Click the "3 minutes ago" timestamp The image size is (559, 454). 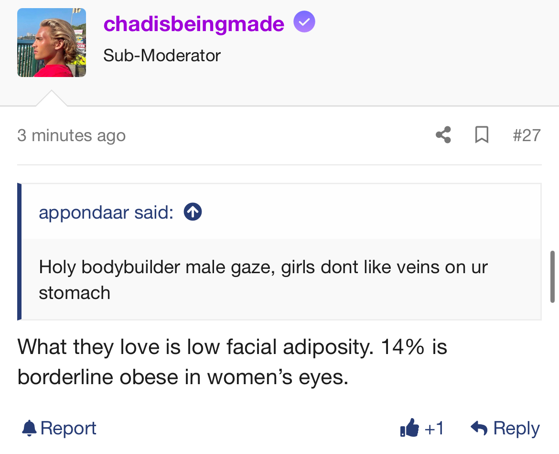point(72,135)
